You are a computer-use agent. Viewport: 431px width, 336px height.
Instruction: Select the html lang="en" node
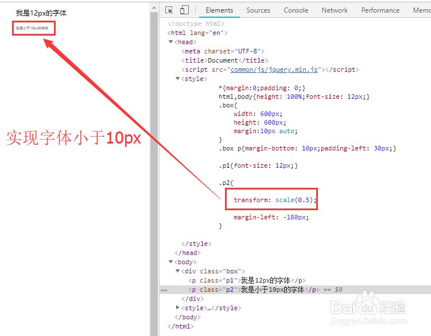pos(197,33)
